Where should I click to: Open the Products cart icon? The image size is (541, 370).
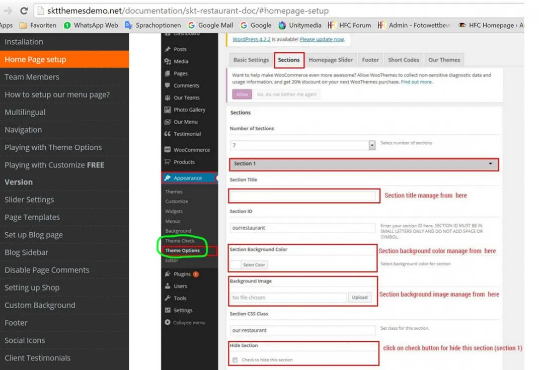[x=168, y=161]
